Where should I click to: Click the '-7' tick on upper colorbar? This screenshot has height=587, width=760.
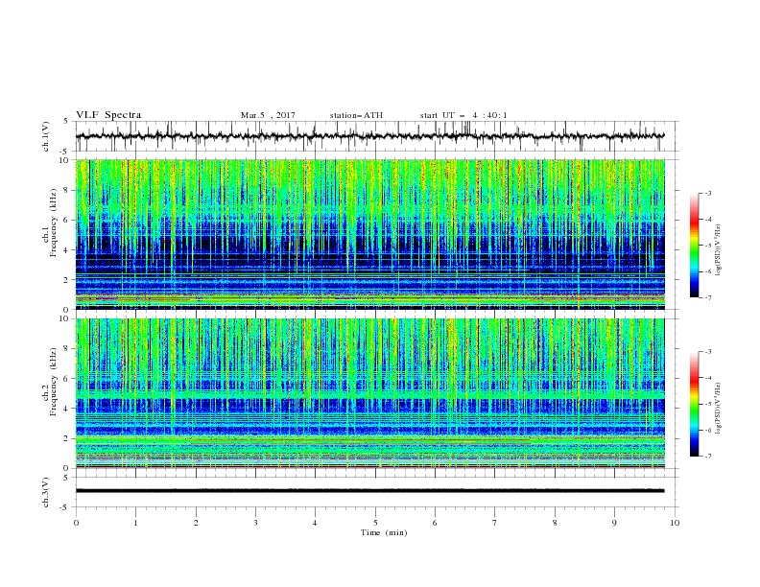(x=707, y=297)
